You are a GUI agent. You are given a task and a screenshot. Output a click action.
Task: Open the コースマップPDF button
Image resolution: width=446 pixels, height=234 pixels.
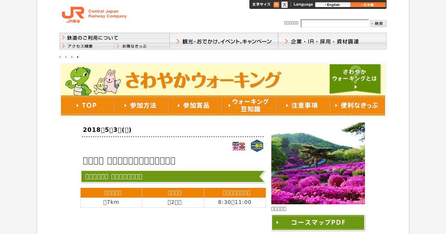(318, 222)
